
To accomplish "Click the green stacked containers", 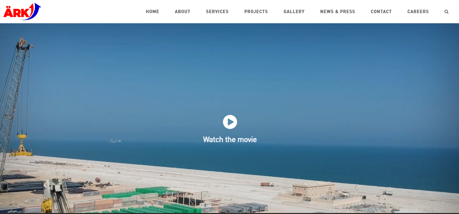I will pyautogui.click(x=152, y=191).
